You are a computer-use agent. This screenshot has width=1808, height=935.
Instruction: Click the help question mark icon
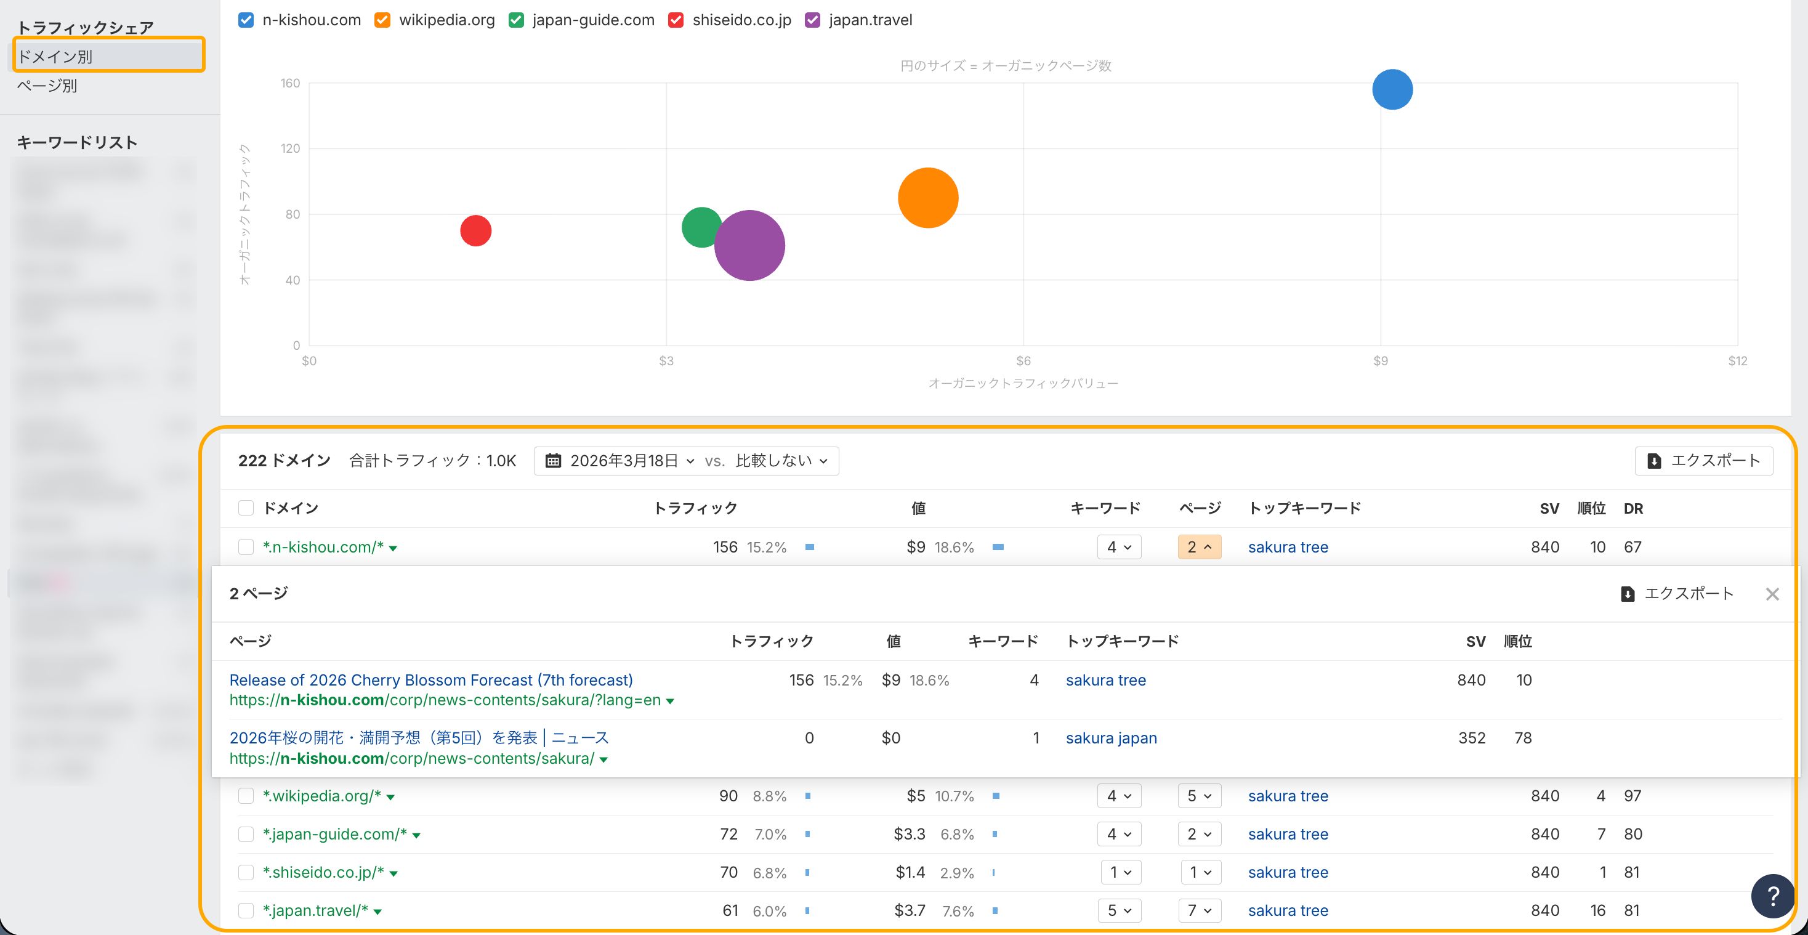point(1772,896)
